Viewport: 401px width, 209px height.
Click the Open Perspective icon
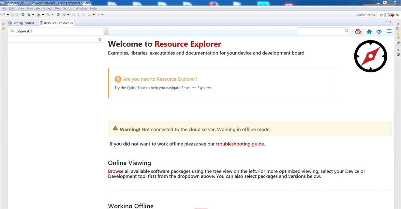click(x=381, y=15)
